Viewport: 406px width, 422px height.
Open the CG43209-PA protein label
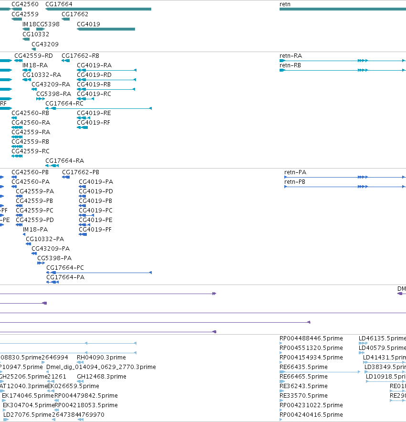coord(51,249)
